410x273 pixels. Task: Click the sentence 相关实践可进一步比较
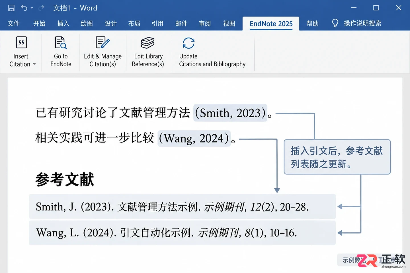95,138
